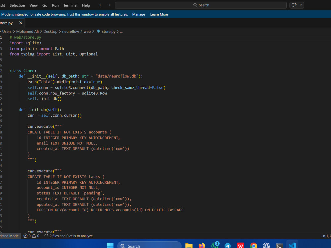331x248 pixels.
Task: Click 'def _init_db(self):' line
Action: pyautogui.click(x=40, y=110)
